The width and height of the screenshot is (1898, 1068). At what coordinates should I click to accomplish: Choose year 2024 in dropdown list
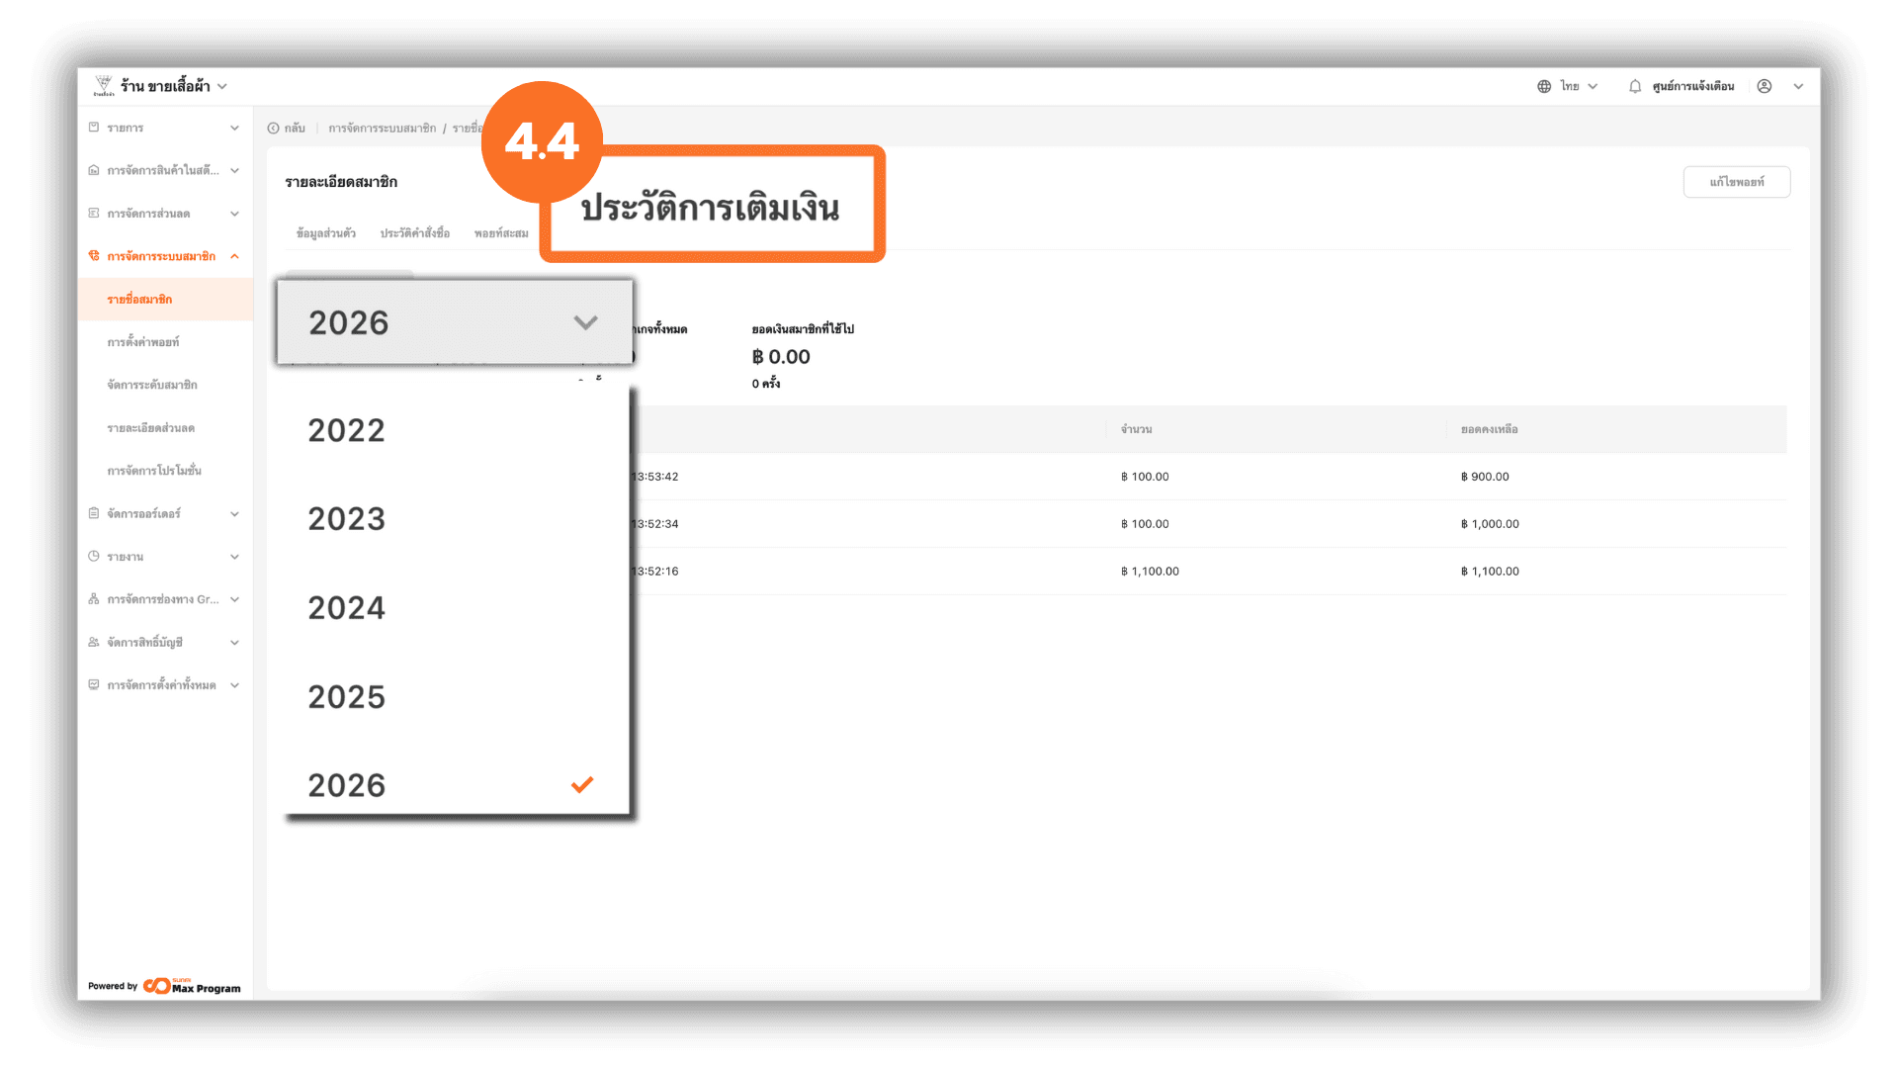pyautogui.click(x=347, y=608)
